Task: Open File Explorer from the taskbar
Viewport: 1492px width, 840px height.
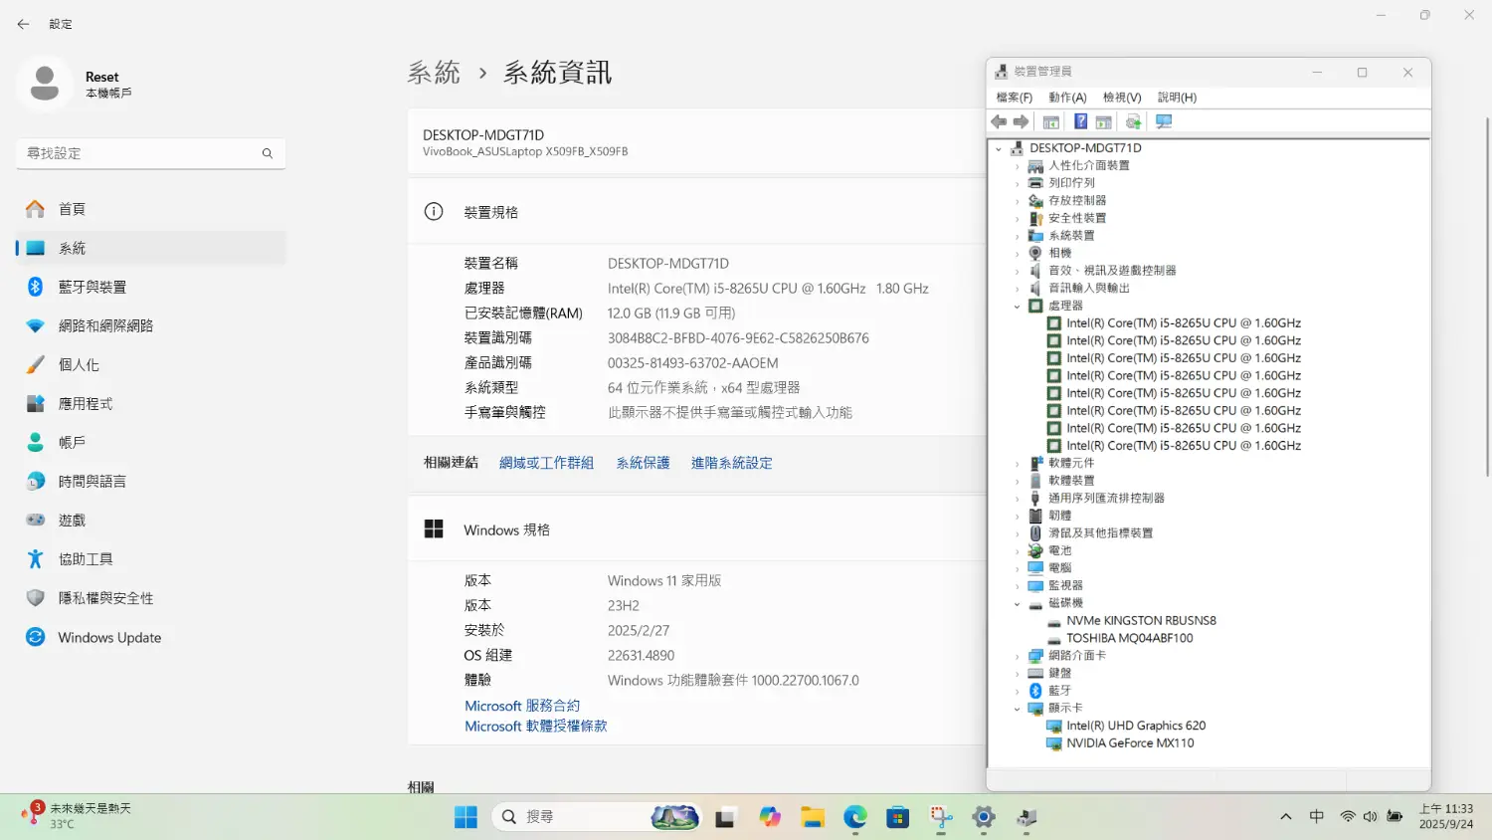Action: pyautogui.click(x=813, y=817)
